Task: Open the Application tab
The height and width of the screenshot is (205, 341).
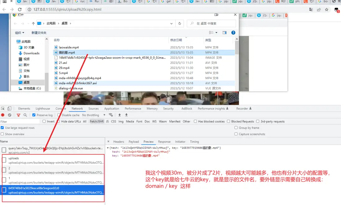Action: 111,108
